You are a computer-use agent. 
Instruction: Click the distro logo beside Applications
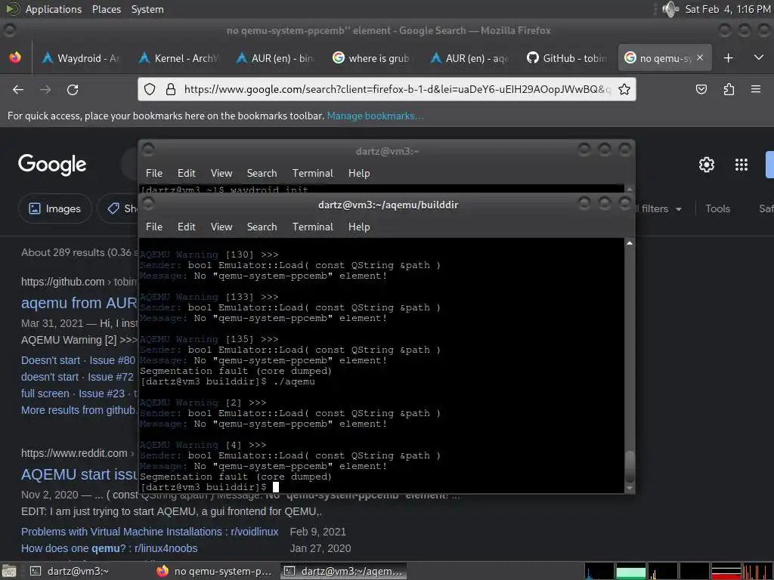tap(14, 9)
